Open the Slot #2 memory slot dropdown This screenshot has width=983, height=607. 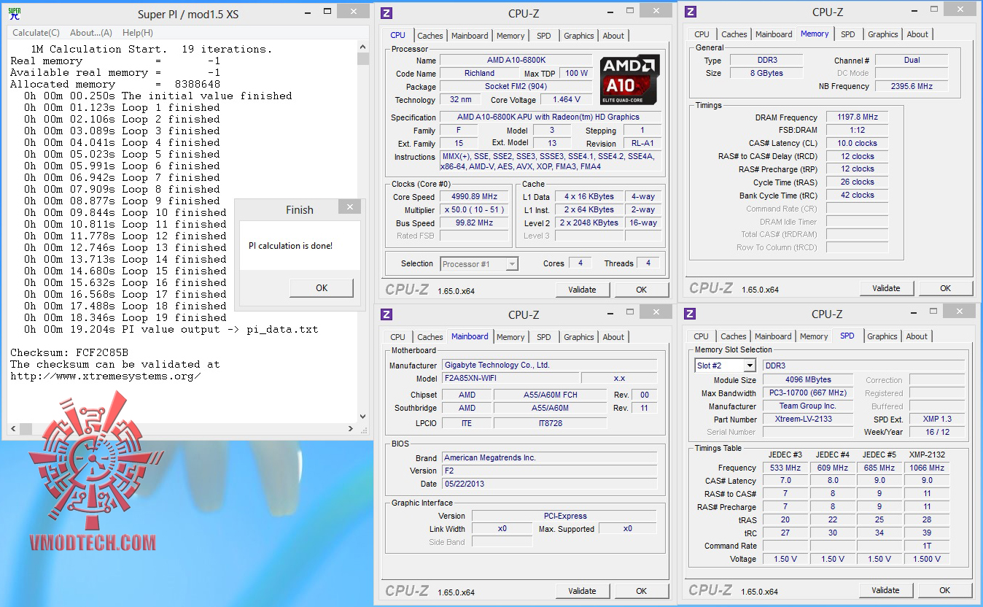(725, 366)
